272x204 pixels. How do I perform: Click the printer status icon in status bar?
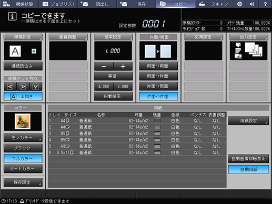(22, 201)
